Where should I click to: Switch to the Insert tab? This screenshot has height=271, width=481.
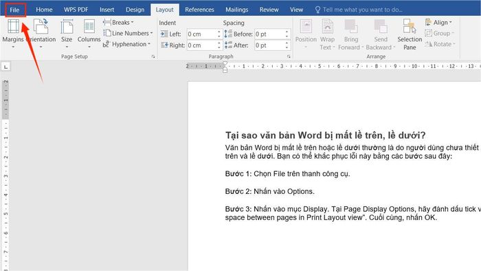tap(107, 10)
